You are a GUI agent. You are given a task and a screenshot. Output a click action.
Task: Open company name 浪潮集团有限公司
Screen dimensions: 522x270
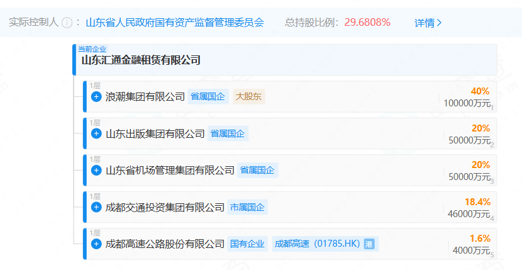tap(145, 97)
